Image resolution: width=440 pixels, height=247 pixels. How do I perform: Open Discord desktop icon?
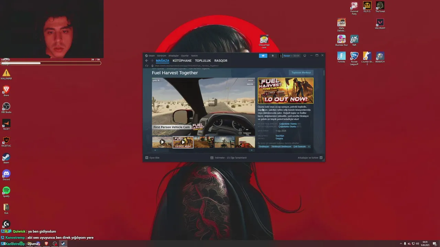[x=6, y=175]
